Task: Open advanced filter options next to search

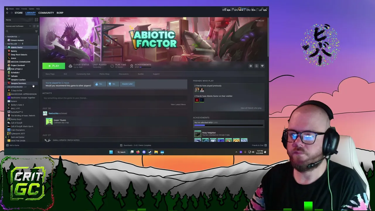Action: (36, 31)
